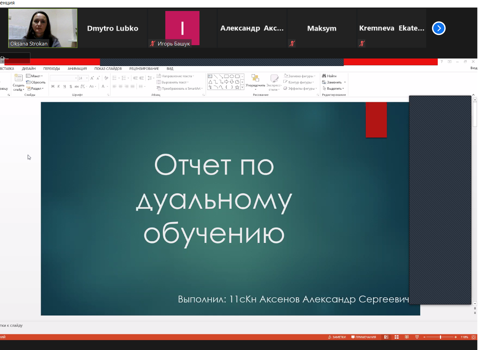Viewport: 478px width, 350px height.
Task: Switch to reading view icon
Action: (x=407, y=337)
